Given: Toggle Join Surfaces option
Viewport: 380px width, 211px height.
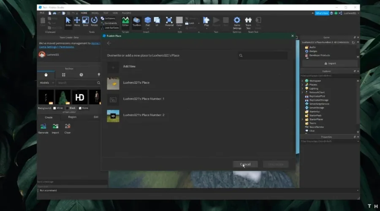Looking at the screenshot, I should 110,28.
